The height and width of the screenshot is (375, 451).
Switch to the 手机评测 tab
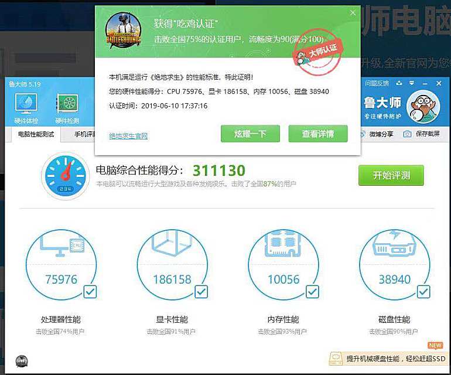pos(84,134)
